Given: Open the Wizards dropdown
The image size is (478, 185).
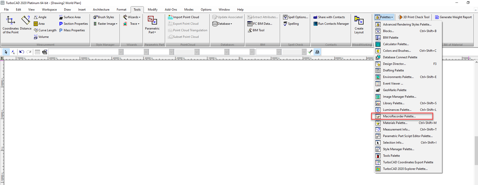Looking at the screenshot, I should 132,17.
